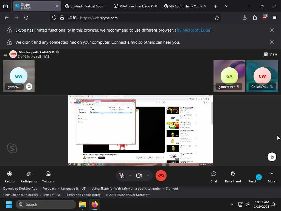Image resolution: width=281 pixels, height=211 pixels.
Task: Dismiss the no connected mic warning
Action: coord(272,42)
